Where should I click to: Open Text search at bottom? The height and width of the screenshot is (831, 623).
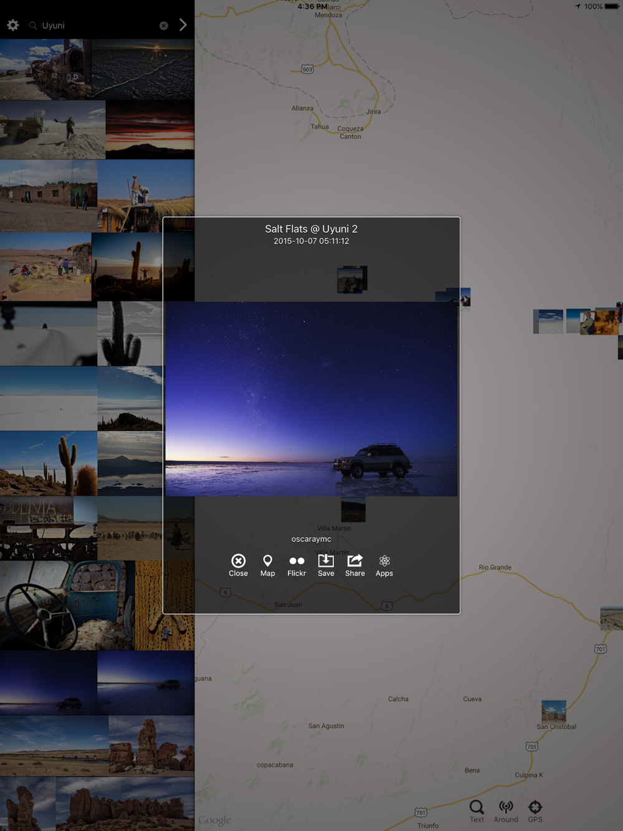click(477, 811)
